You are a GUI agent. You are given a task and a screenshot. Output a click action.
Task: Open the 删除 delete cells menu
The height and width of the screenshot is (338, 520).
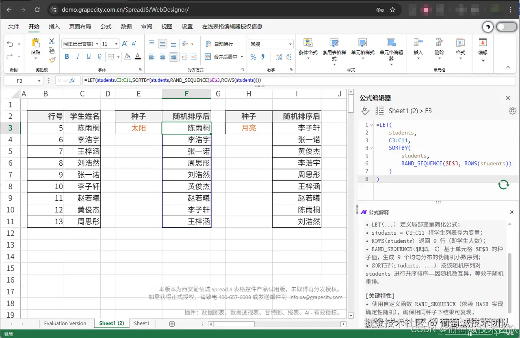coord(439,49)
